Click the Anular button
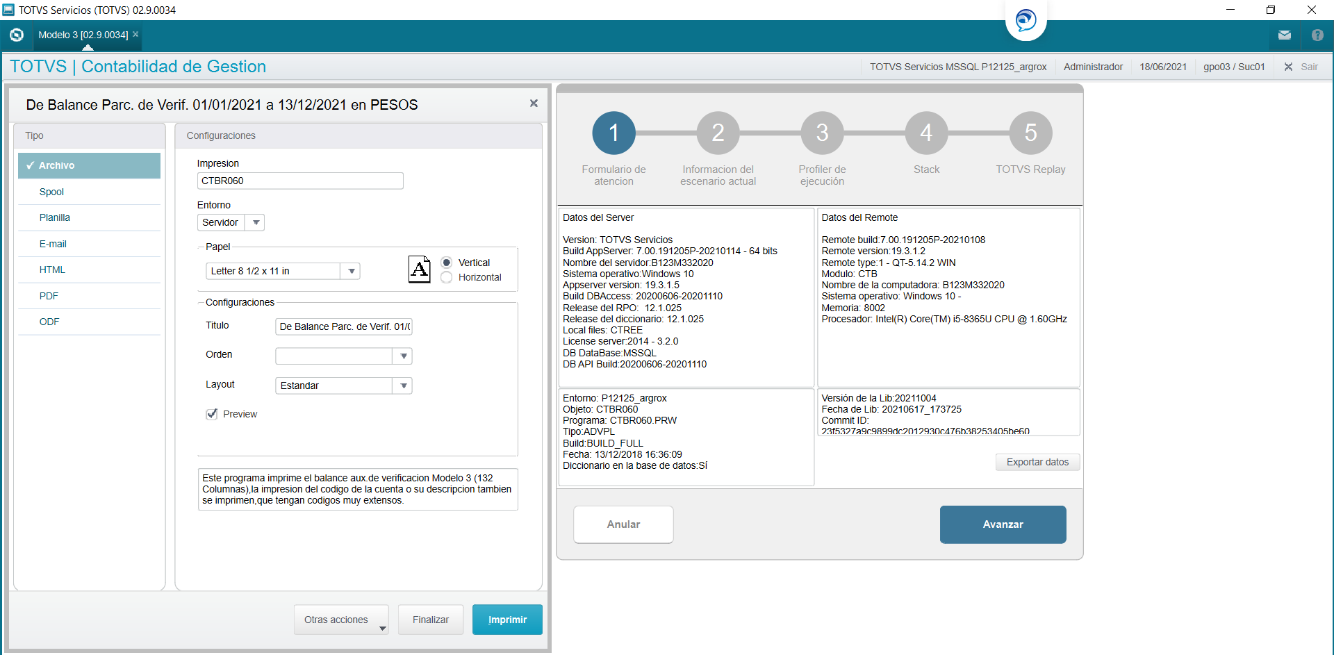 (x=623, y=524)
